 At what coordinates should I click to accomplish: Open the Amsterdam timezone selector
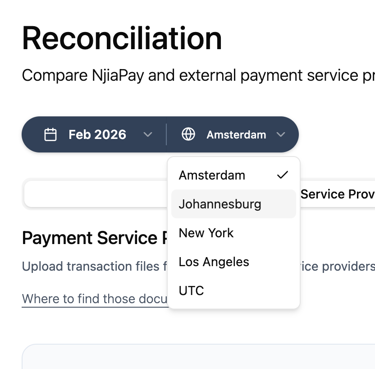tap(236, 134)
